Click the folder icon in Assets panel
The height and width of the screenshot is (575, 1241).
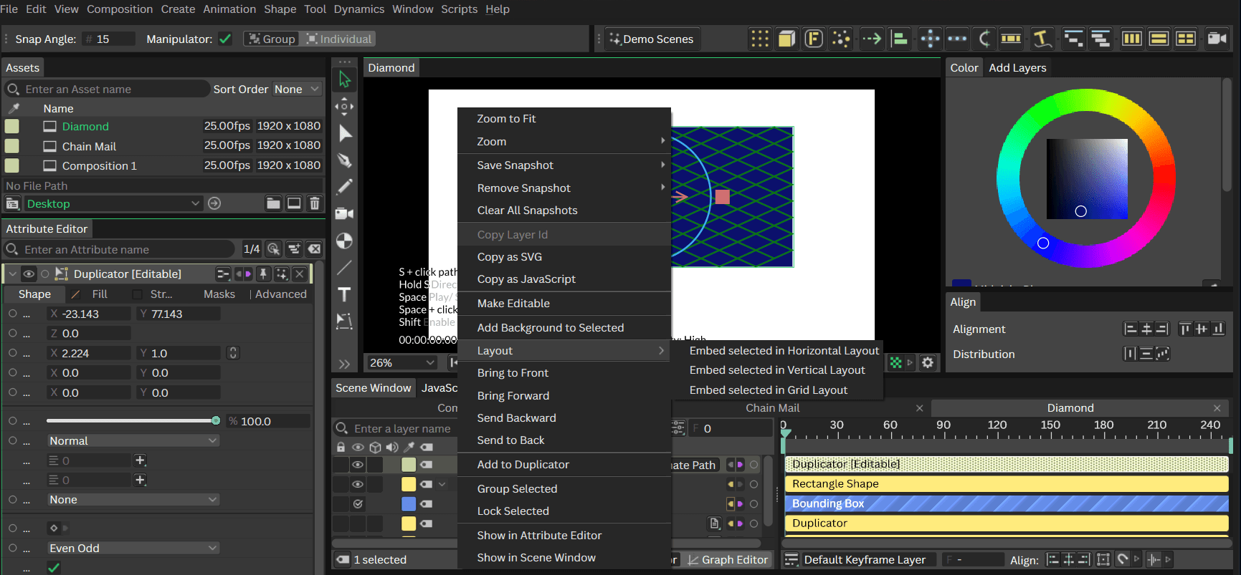pyautogui.click(x=273, y=203)
